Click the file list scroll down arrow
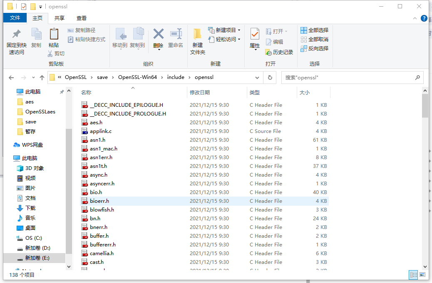The image size is (432, 283). [x=425, y=266]
